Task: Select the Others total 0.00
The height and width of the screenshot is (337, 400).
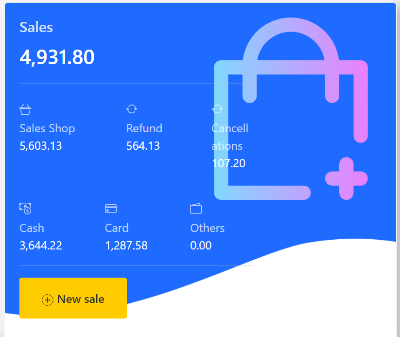Action: click(201, 246)
